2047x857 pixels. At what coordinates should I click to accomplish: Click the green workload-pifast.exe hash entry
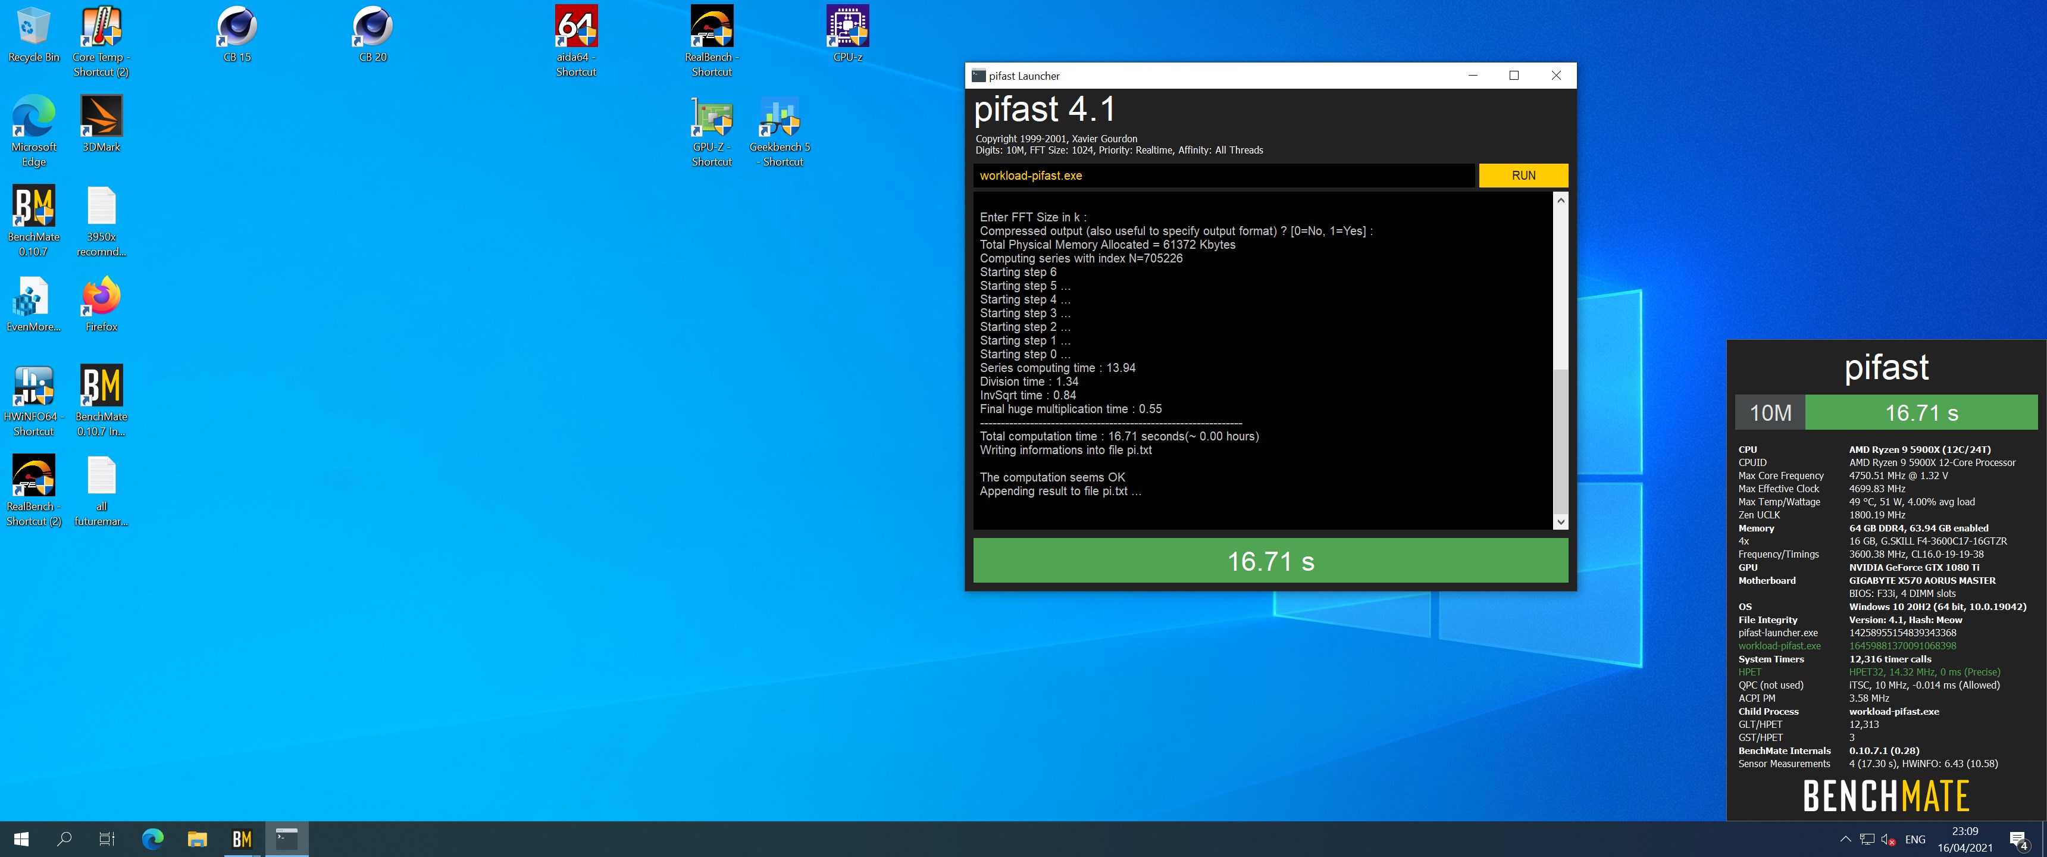tap(1902, 646)
